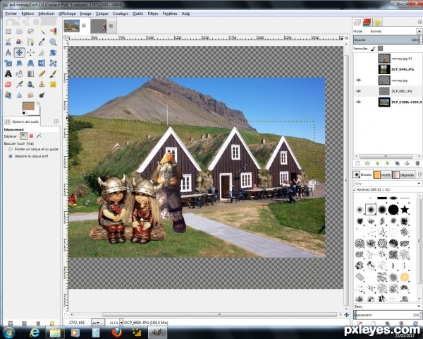This screenshot has height=339, width=423.
Task: Open the Couleurs menu
Action: pos(121,13)
